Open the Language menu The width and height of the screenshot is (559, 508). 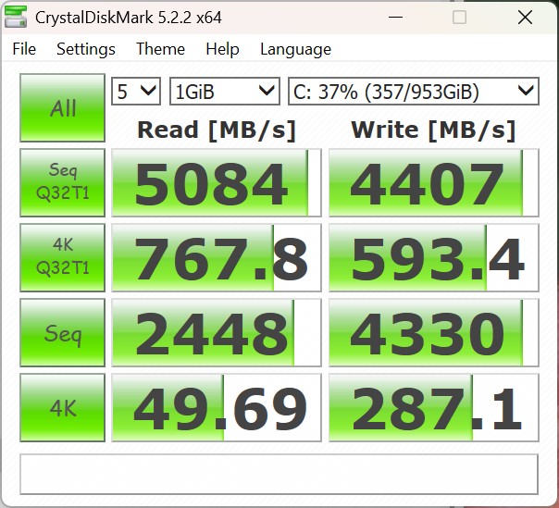pos(295,49)
